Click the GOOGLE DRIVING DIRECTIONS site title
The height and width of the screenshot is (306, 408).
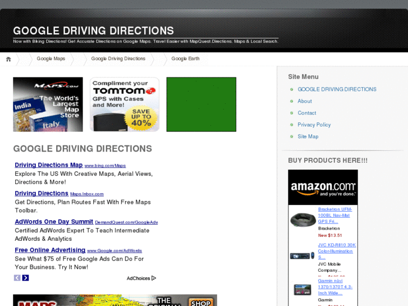pyautogui.click(x=93, y=31)
